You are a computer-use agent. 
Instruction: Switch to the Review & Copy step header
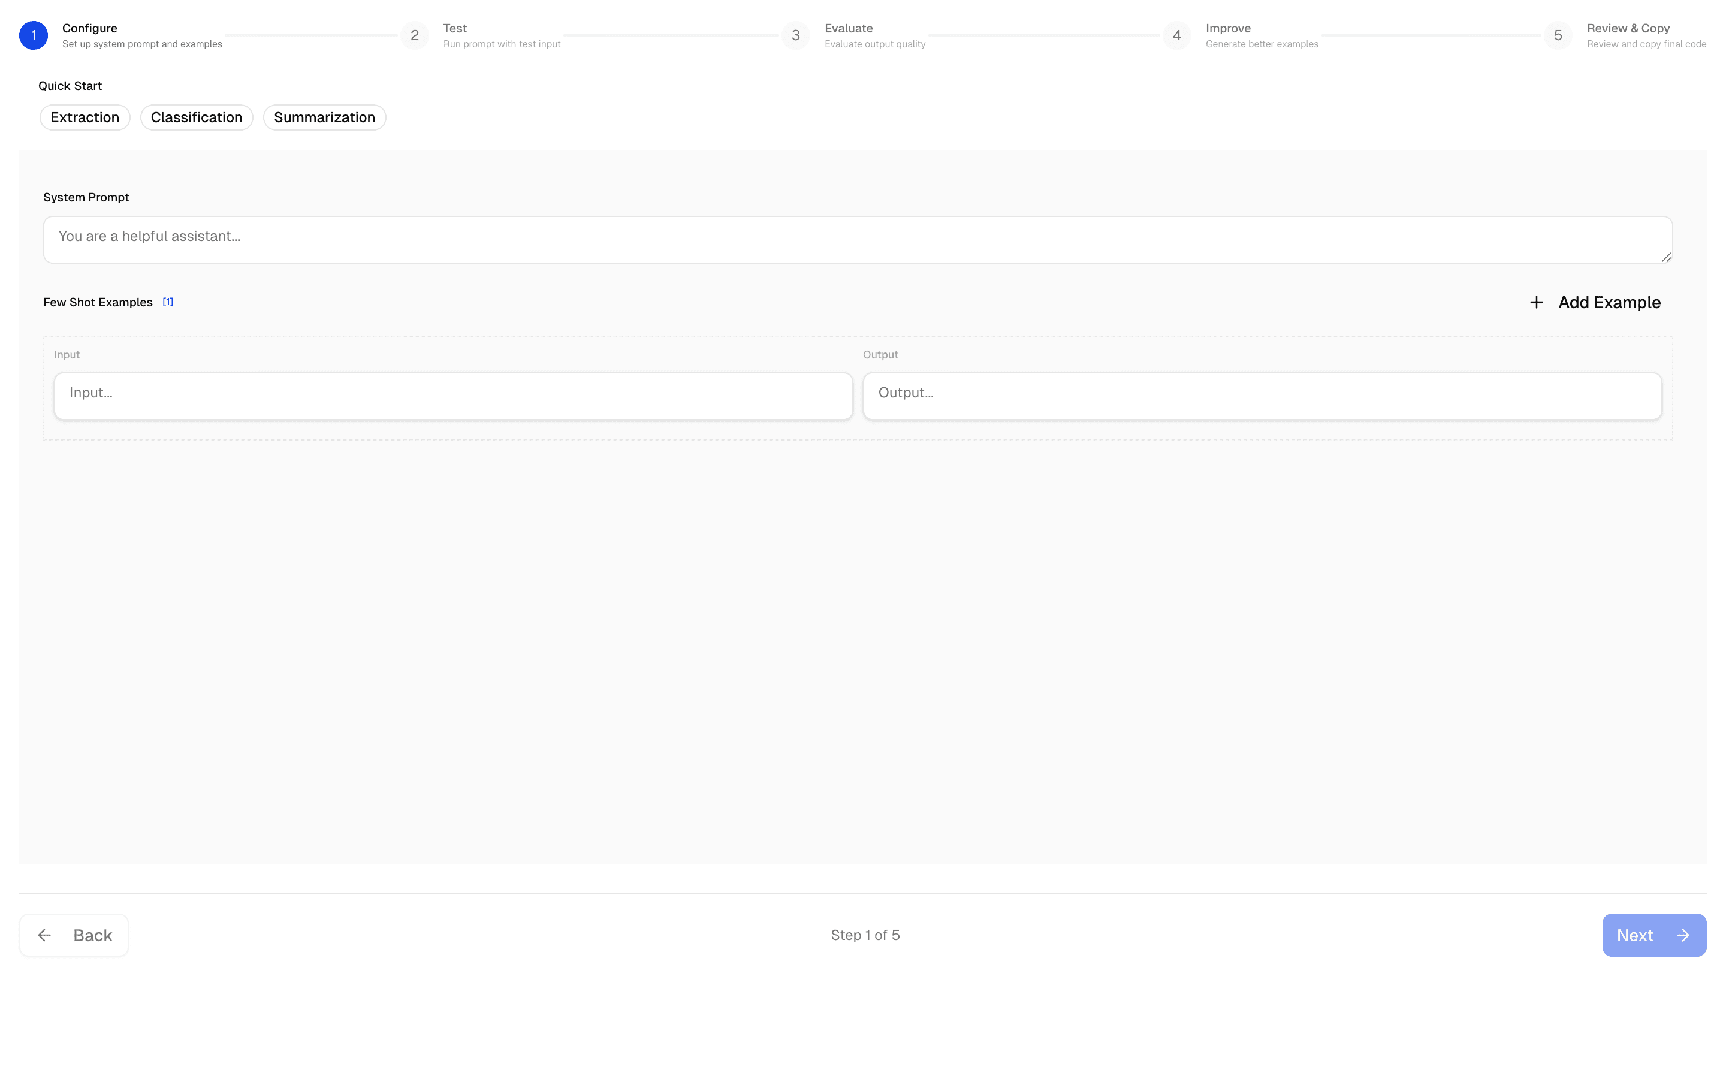tap(1628, 28)
